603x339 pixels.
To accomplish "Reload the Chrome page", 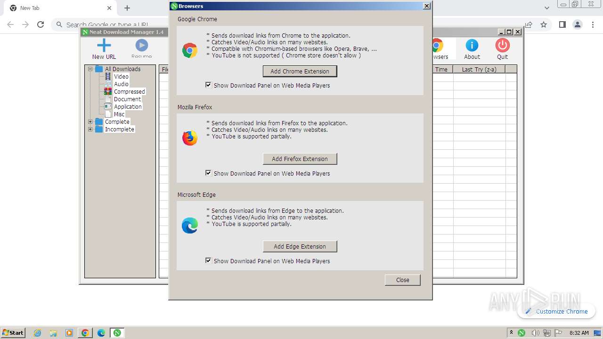I will (41, 24).
